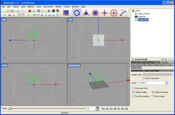Enable the Semi Transparent checkbox
Screen dimensions: 175x115
pyautogui.click(x=143, y=78)
